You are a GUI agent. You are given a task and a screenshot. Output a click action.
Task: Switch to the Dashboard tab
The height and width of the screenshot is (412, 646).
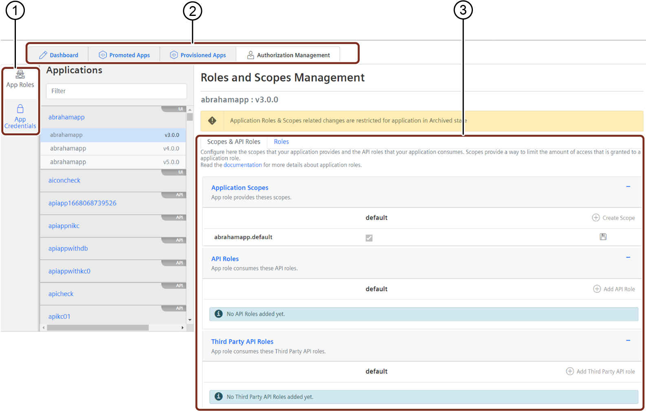point(58,55)
